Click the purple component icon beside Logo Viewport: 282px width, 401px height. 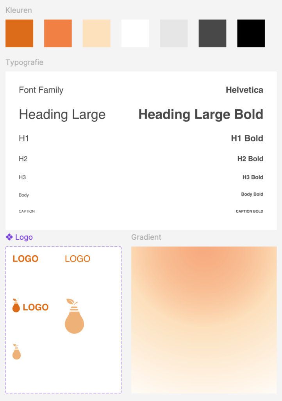[9, 237]
